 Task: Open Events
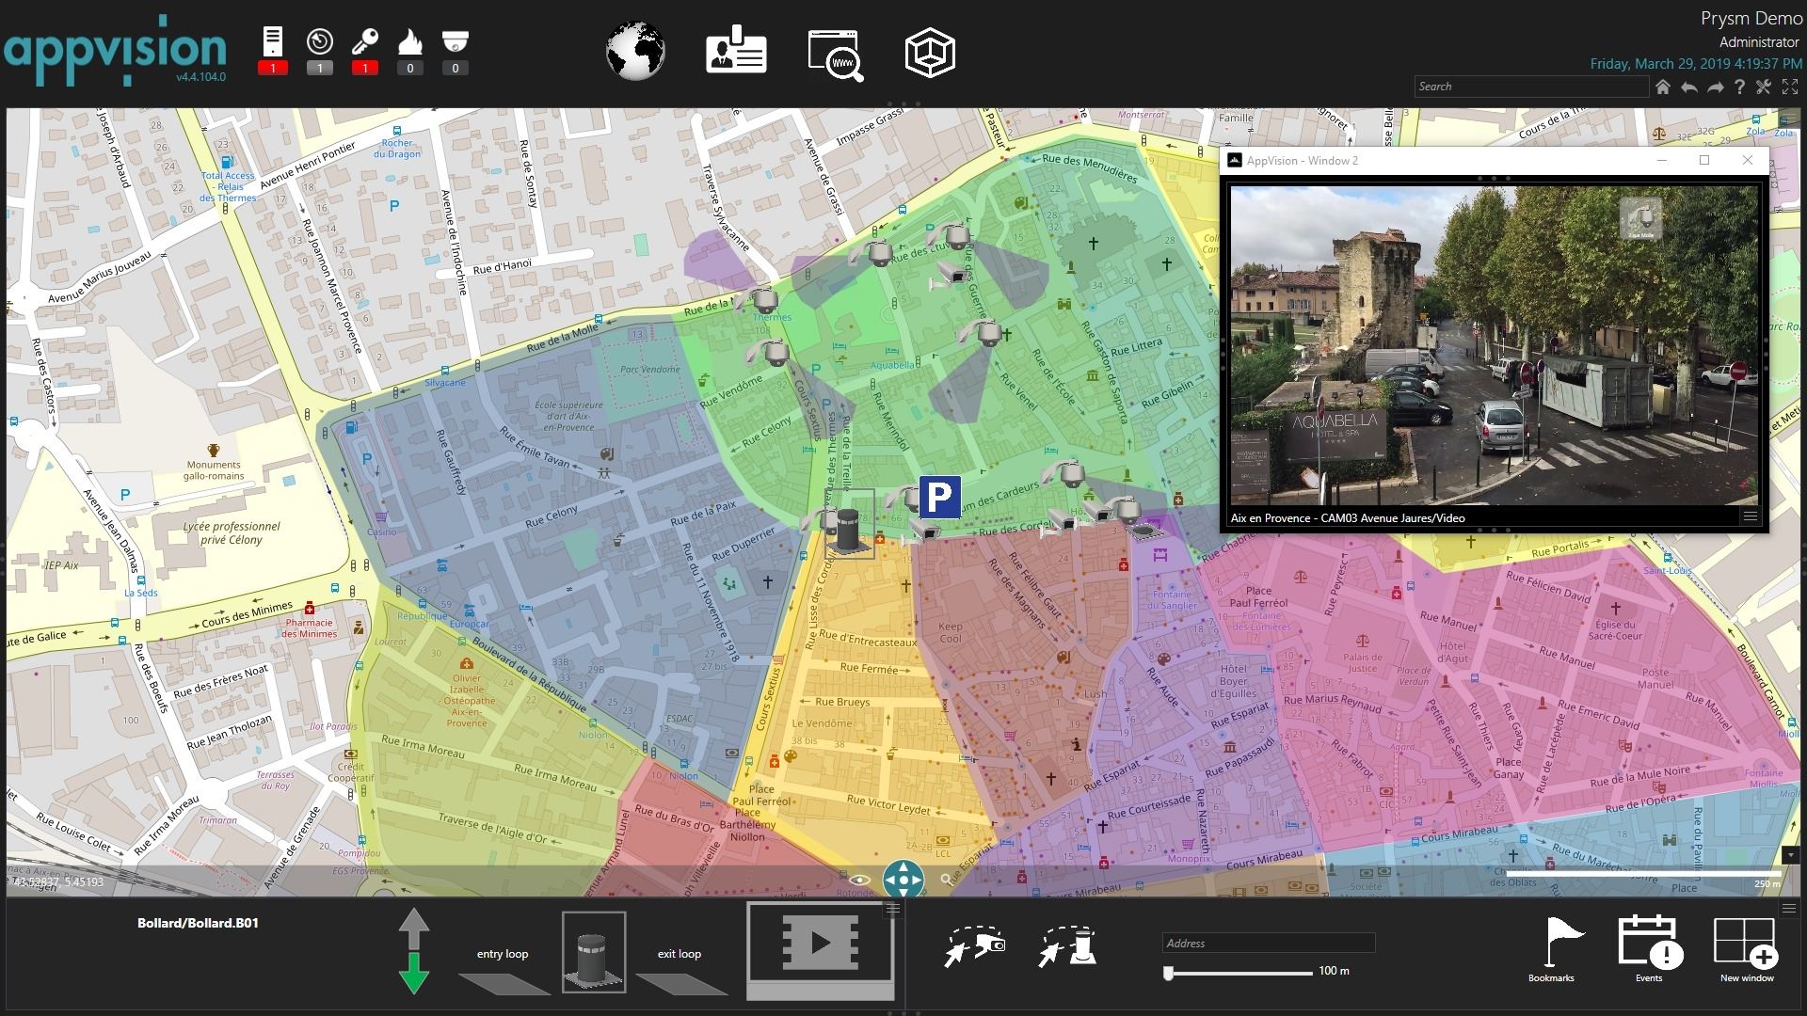click(1649, 948)
